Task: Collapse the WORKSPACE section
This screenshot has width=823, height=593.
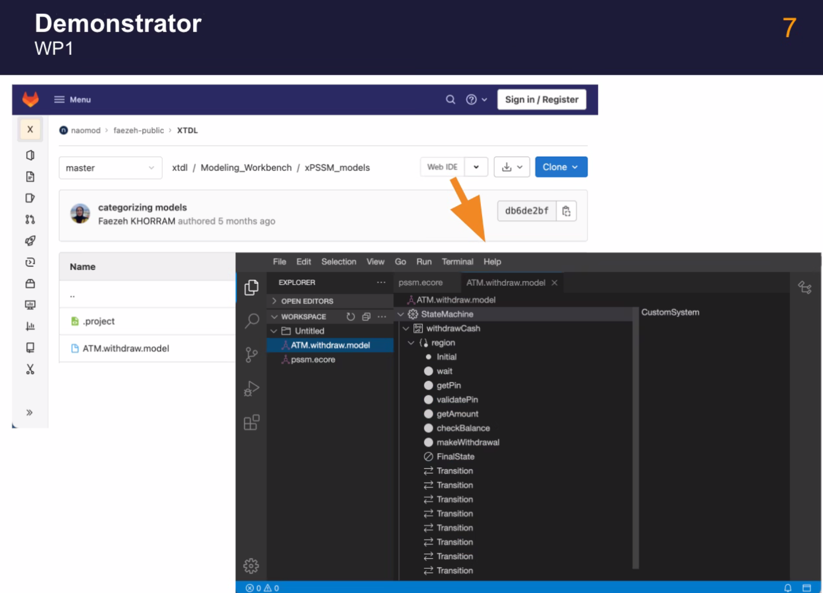Action: click(303, 317)
